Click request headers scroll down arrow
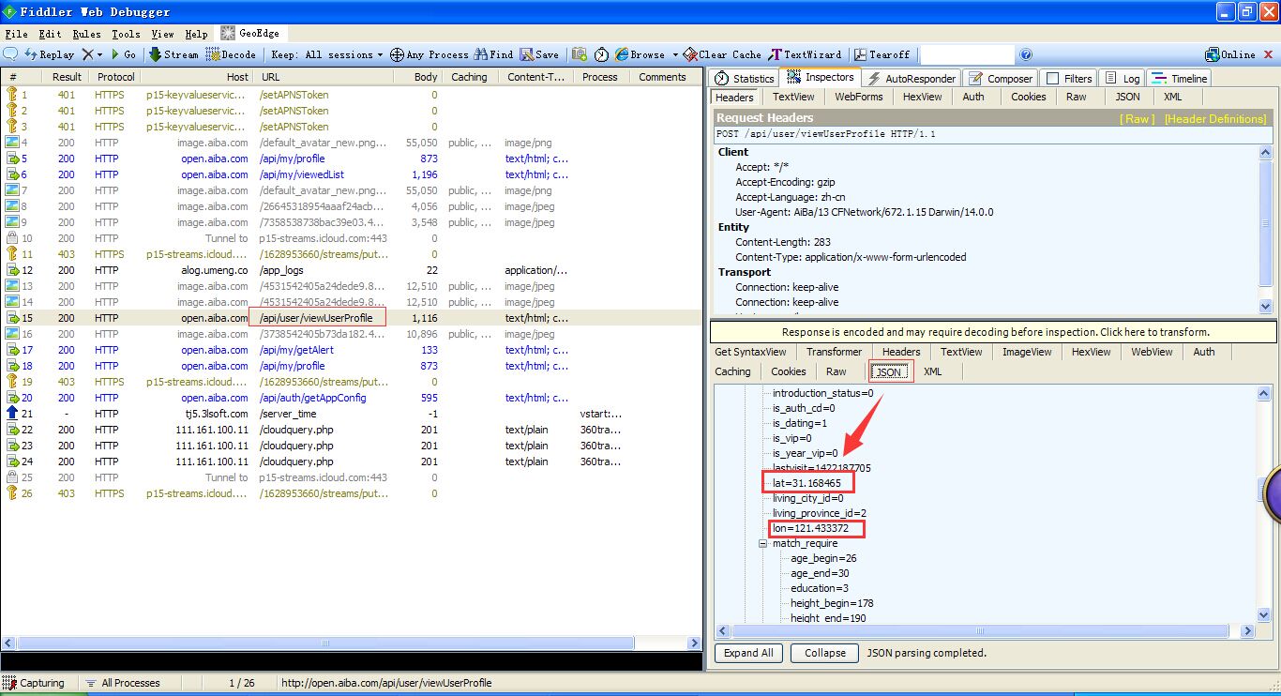Image resolution: width=1281 pixels, height=696 pixels. click(x=1265, y=306)
